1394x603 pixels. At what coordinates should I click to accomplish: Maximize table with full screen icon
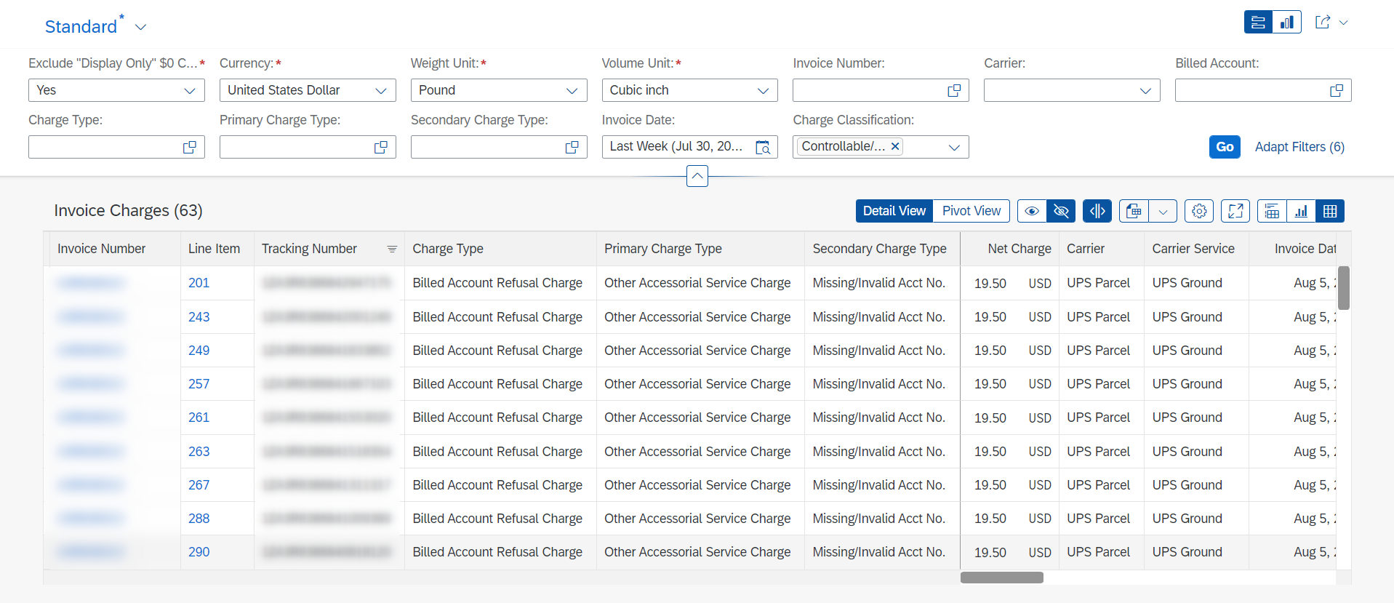tap(1235, 211)
